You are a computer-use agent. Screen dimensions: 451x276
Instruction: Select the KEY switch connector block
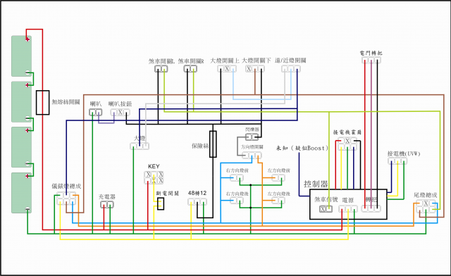(154, 177)
